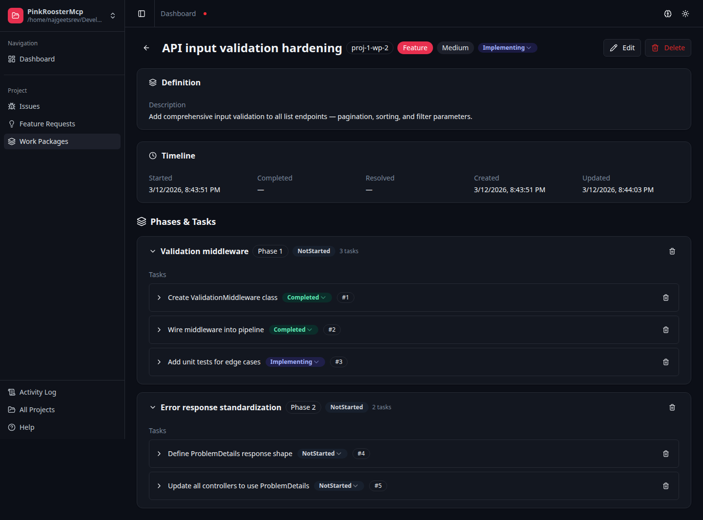Click the Phase 1 badge

pyautogui.click(x=270, y=251)
